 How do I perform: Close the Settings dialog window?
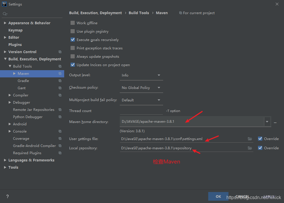(277, 4)
